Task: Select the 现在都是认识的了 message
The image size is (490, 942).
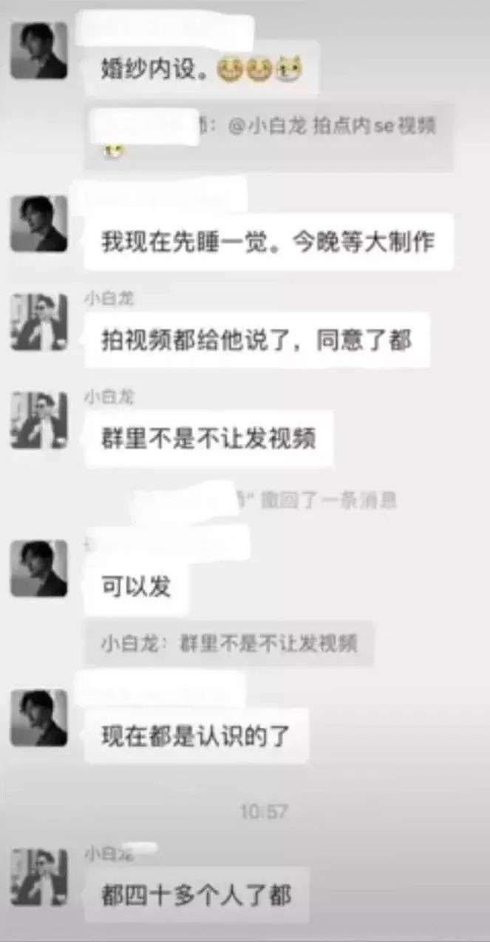Action: [x=196, y=736]
